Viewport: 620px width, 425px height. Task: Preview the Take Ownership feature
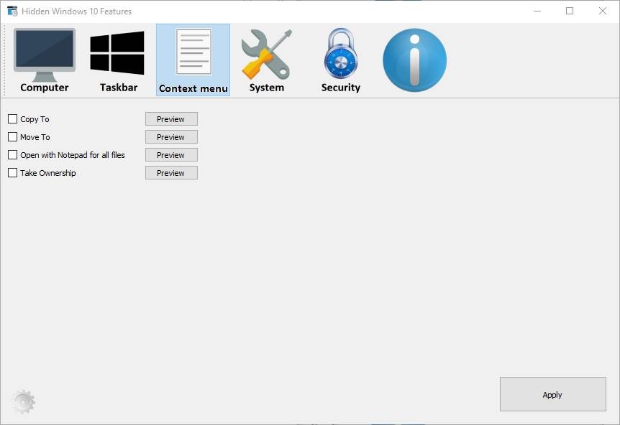point(171,173)
